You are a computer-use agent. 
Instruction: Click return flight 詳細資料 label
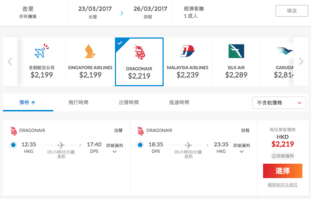point(241,145)
